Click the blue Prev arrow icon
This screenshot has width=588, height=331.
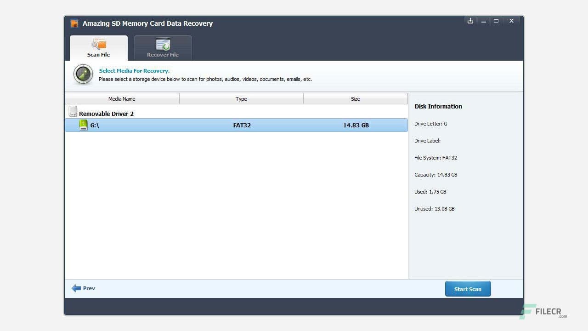tap(76, 288)
